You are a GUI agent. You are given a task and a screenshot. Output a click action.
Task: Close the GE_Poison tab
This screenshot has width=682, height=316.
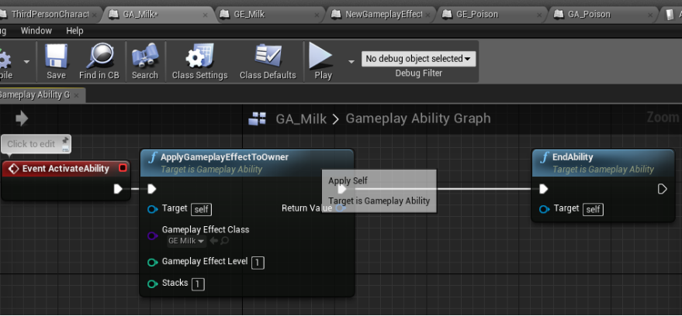tap(540, 15)
